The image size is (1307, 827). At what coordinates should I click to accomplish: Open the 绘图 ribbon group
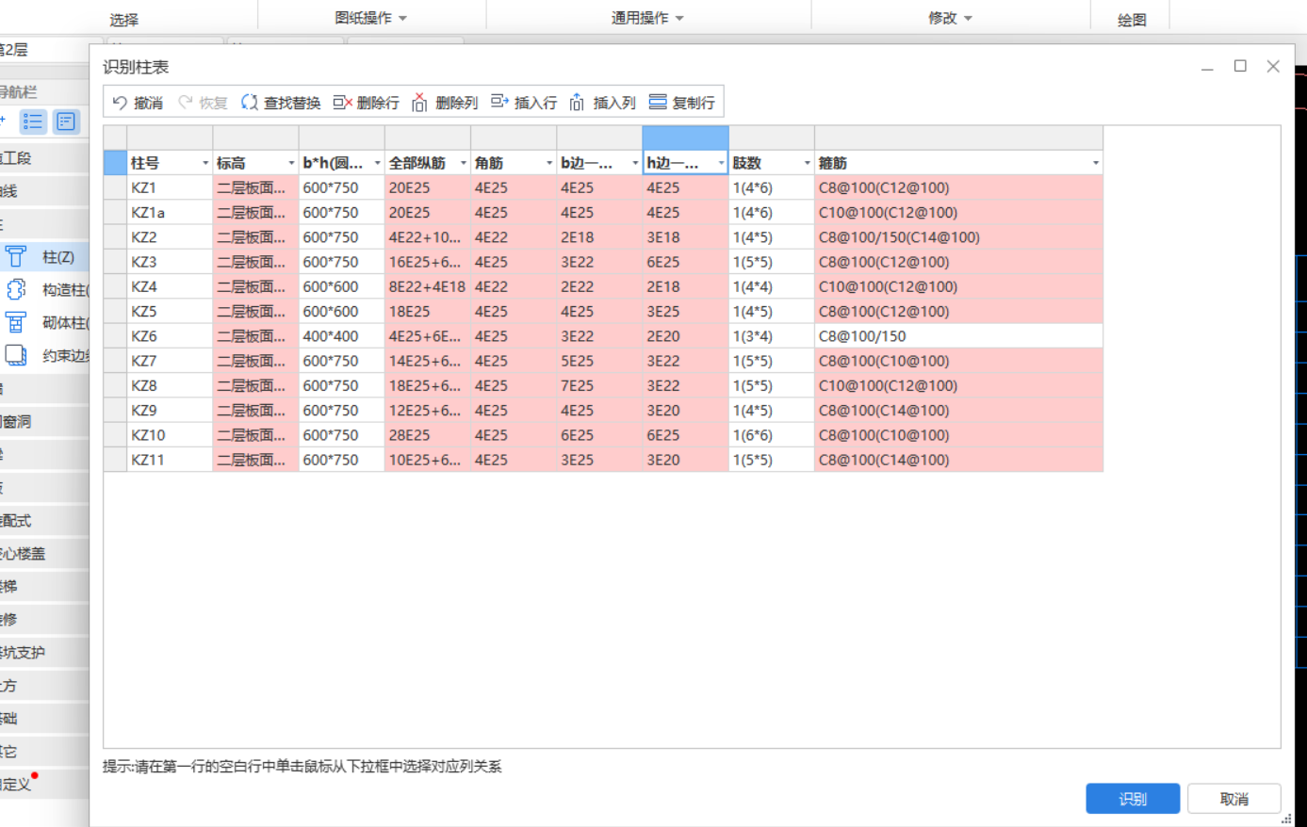click(1132, 20)
